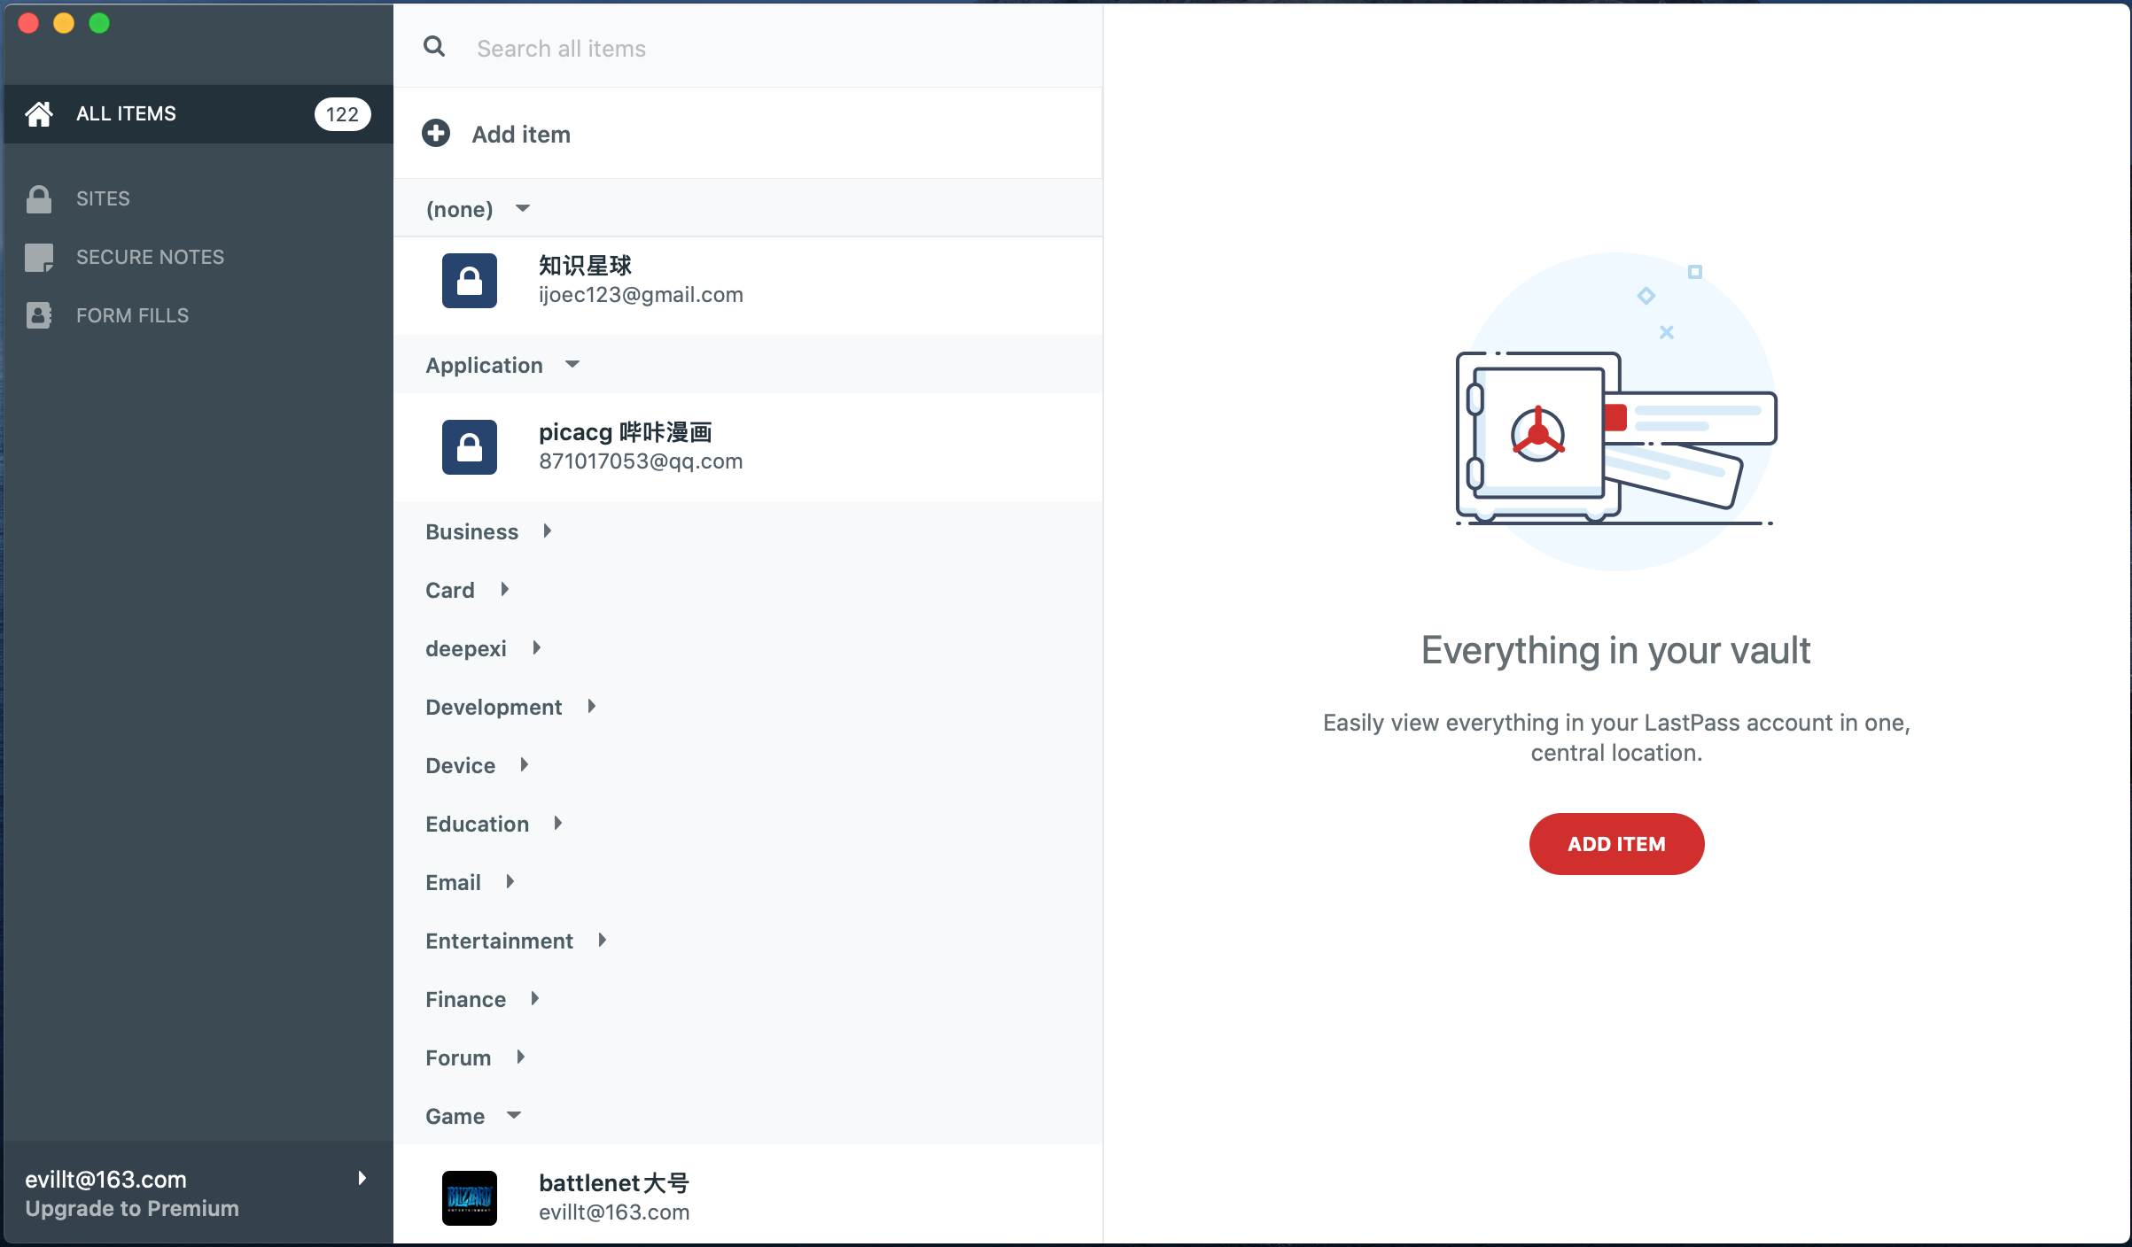Image resolution: width=2132 pixels, height=1247 pixels.
Task: Collapse the Game folder
Action: pos(513,1115)
